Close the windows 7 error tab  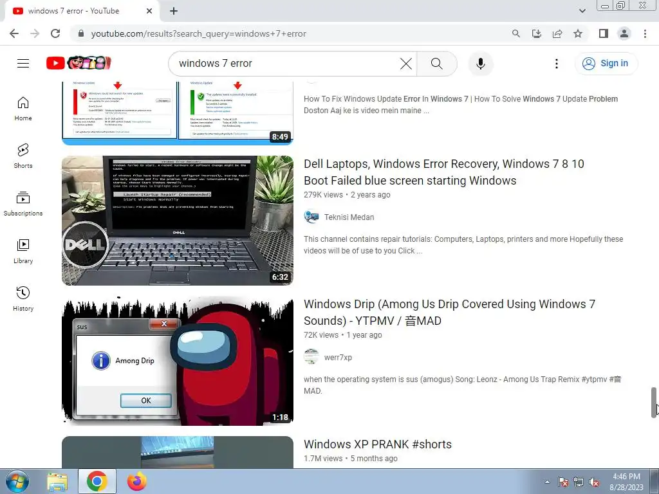149,12
